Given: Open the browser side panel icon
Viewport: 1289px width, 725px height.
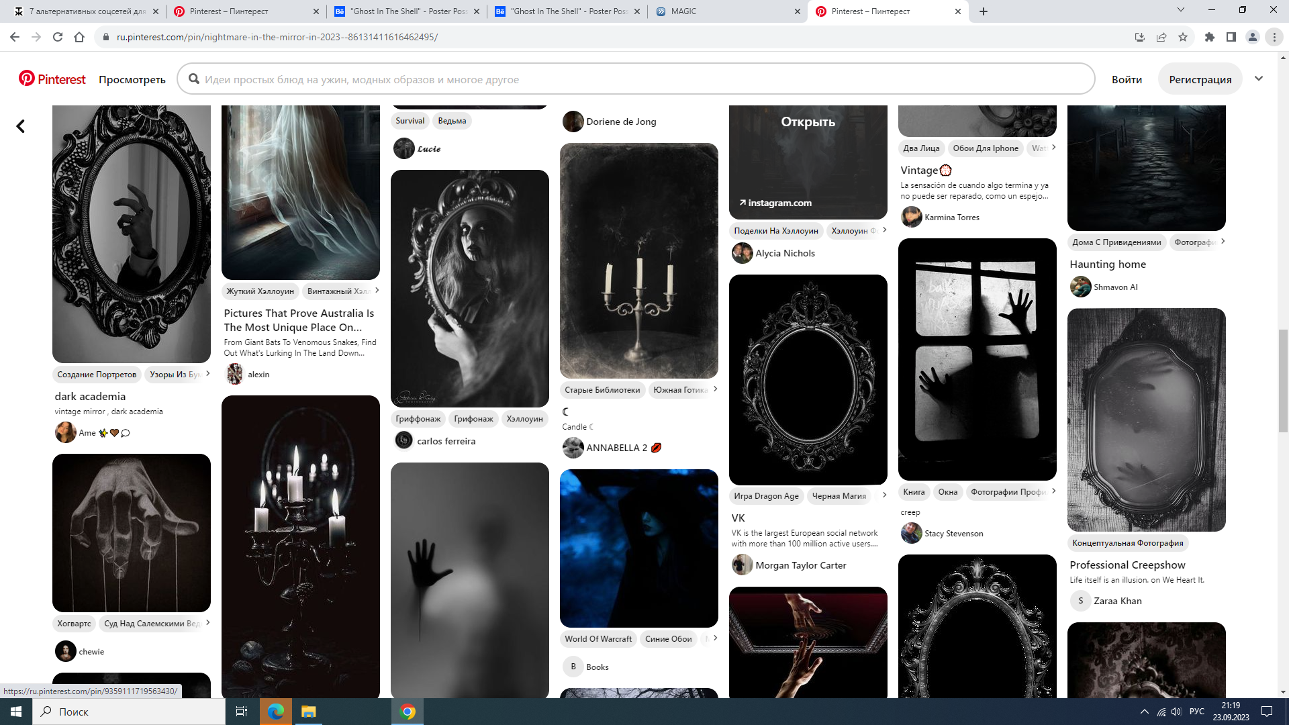Looking at the screenshot, I should (x=1231, y=37).
